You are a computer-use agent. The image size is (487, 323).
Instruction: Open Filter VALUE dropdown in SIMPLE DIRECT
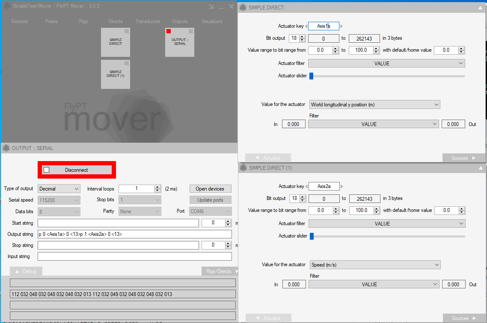coord(373,124)
